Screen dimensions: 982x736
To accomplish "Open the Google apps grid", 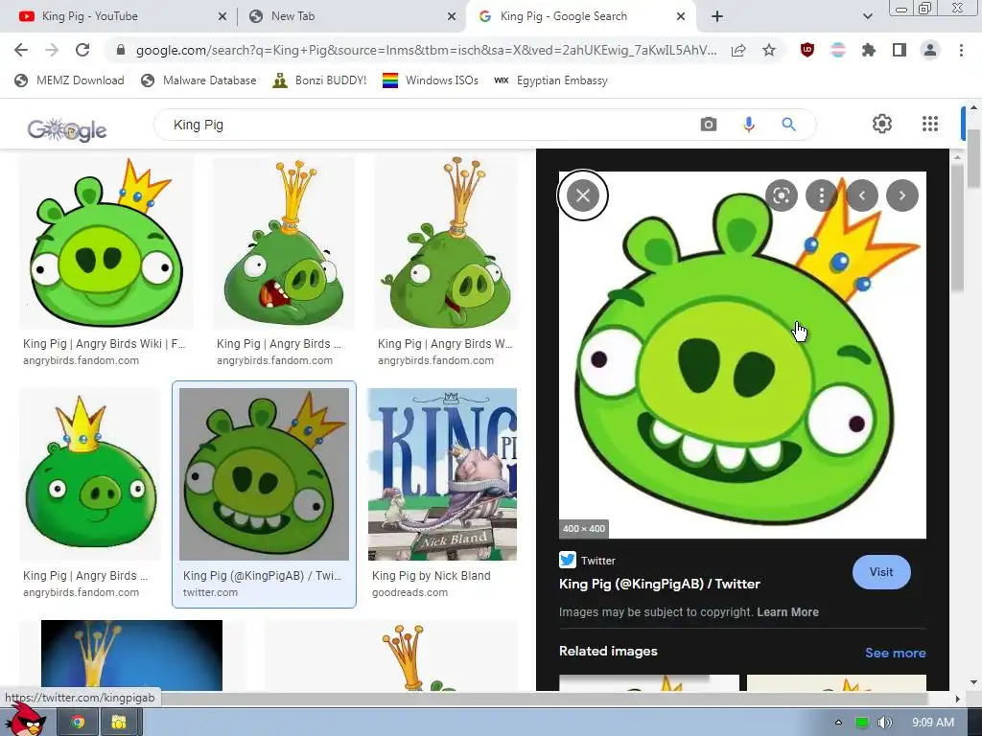I will (x=930, y=124).
